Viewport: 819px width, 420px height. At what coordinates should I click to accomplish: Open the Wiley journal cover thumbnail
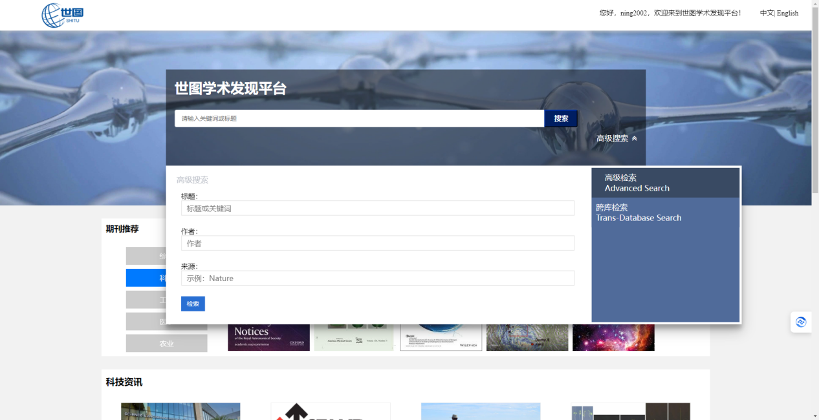click(441, 337)
